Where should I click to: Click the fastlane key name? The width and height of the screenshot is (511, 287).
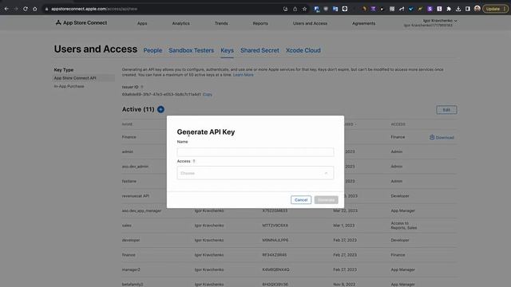click(129, 181)
